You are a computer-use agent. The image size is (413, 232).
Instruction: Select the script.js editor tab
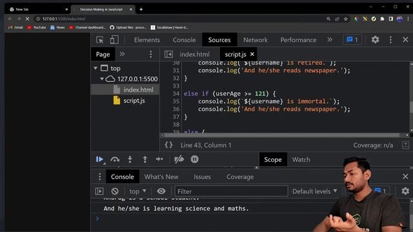(x=235, y=54)
